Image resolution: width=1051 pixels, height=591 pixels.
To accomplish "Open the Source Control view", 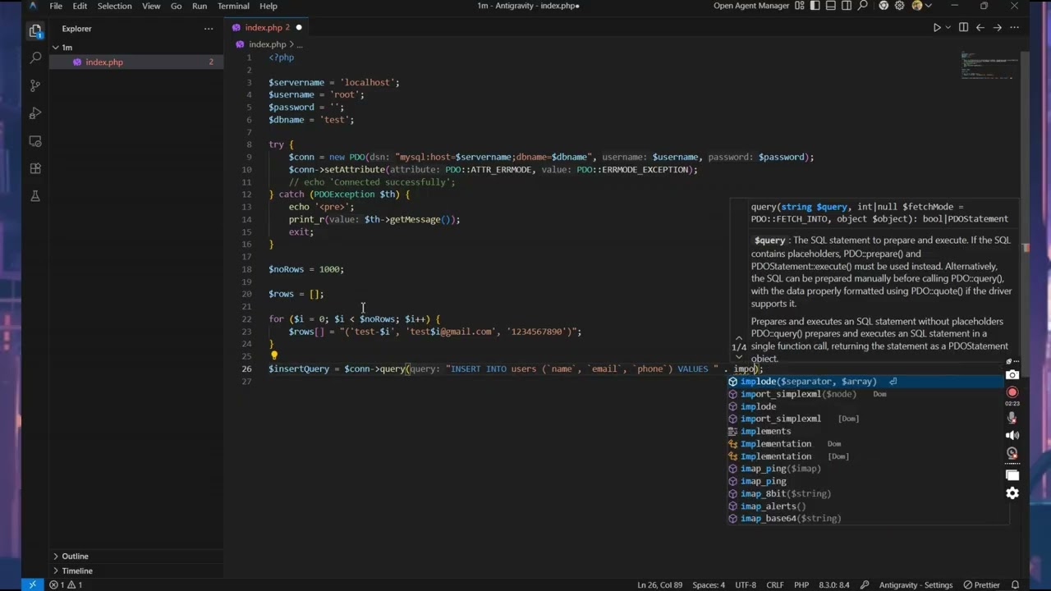I will pos(35,85).
